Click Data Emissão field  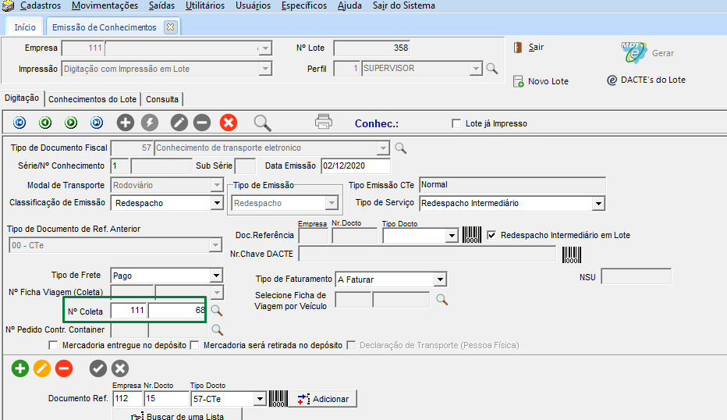coord(355,166)
